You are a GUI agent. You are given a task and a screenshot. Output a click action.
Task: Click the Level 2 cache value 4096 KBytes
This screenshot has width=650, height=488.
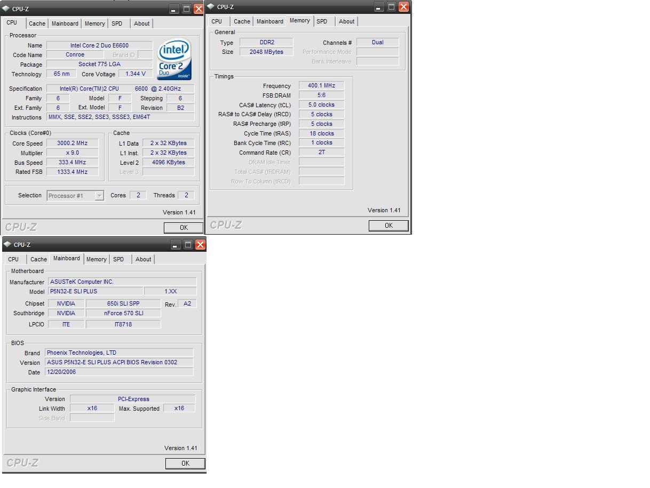[x=169, y=162]
